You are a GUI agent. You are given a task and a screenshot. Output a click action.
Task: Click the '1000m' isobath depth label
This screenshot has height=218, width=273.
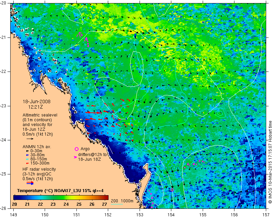127,201
